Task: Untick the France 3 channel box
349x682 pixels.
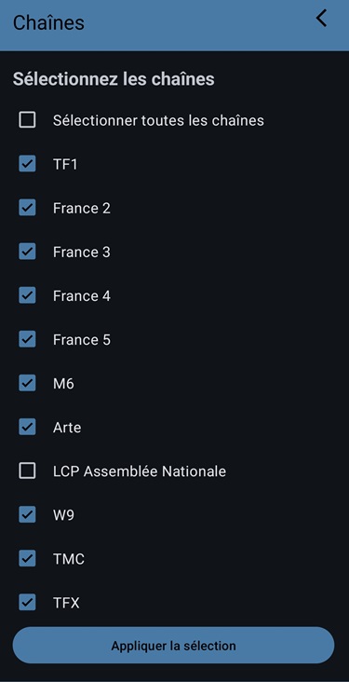Action: [x=27, y=252]
